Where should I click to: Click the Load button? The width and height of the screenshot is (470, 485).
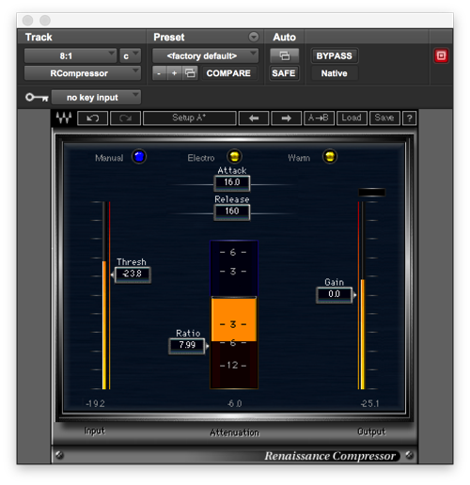tap(352, 118)
